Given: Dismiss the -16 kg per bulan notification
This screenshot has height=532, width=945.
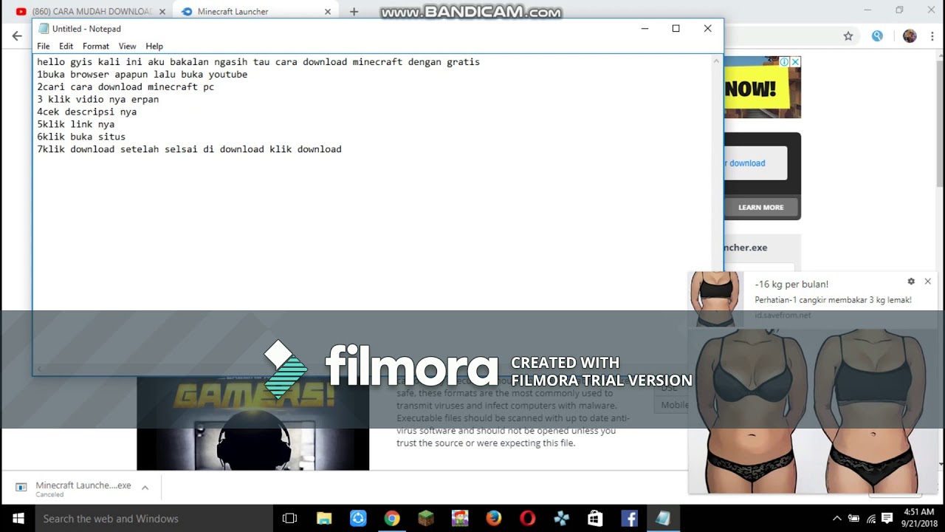Looking at the screenshot, I should click(x=928, y=282).
